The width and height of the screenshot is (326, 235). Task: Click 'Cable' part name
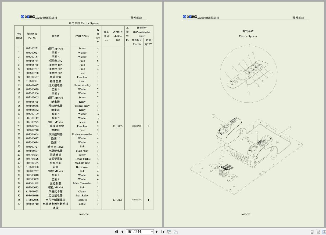(x=82, y=204)
